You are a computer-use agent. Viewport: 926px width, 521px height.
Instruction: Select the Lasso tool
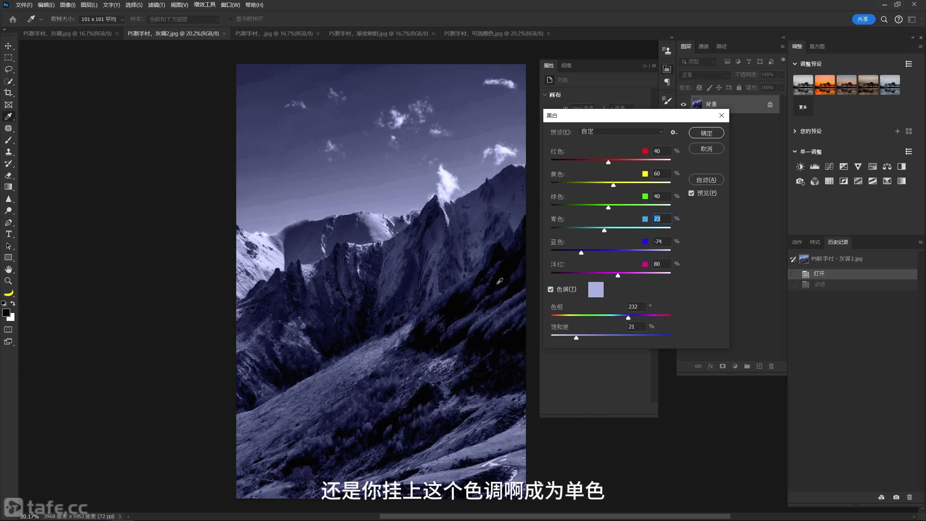click(x=8, y=69)
